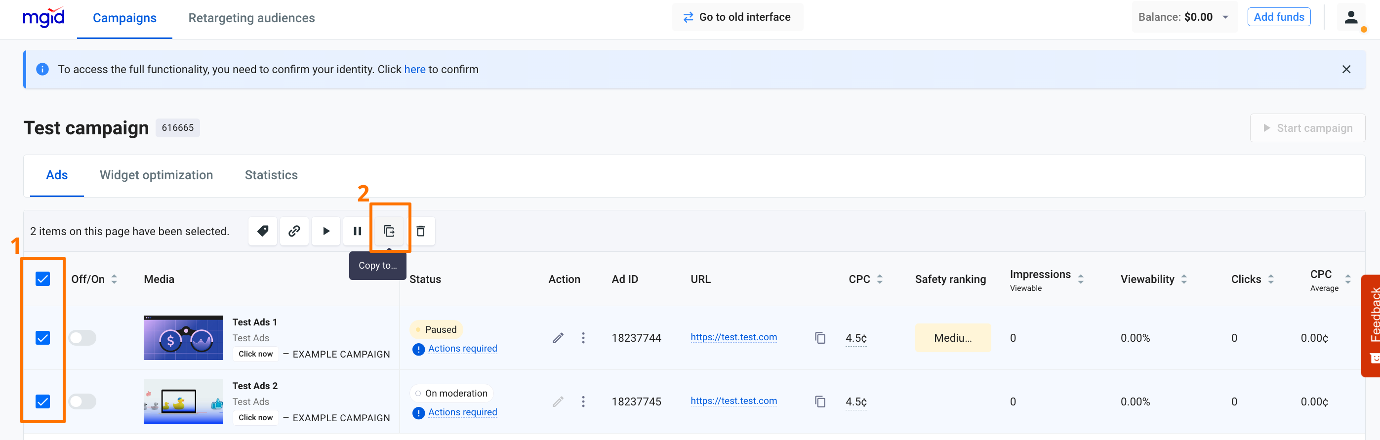Uncheck the Test Ads 1 checkbox
This screenshot has width=1380, height=440.
coord(43,338)
